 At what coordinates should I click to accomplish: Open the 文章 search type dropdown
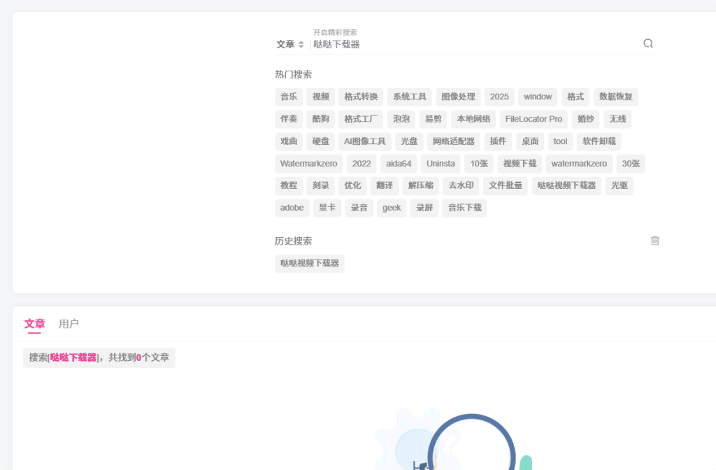click(289, 44)
